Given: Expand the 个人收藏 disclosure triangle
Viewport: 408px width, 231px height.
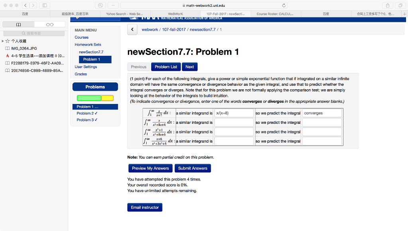Looking at the screenshot, I should point(2,41).
